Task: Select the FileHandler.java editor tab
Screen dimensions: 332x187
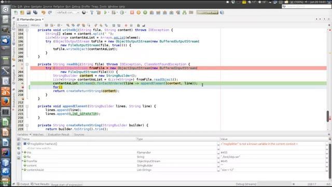Action: click(x=30, y=19)
